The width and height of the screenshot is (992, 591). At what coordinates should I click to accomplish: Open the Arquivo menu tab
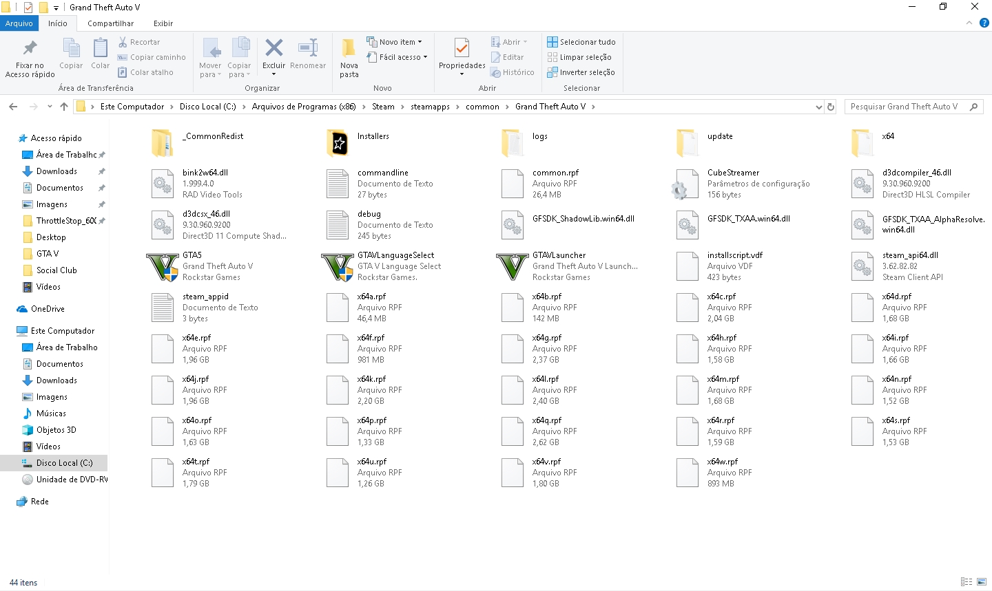coord(19,23)
